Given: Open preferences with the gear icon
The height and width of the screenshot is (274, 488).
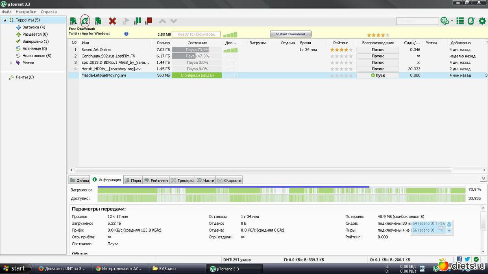Looking at the screenshot, I should 482,21.
